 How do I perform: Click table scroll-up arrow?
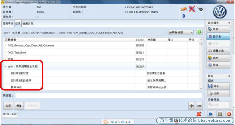(201, 39)
